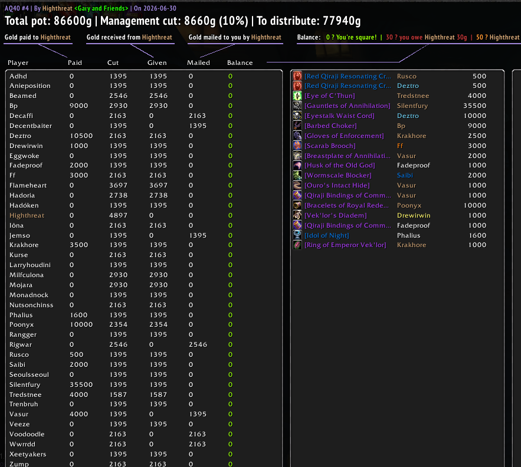This screenshot has height=467, width=521.
Task: Click the Barbed Choker item icon
Action: [297, 126]
